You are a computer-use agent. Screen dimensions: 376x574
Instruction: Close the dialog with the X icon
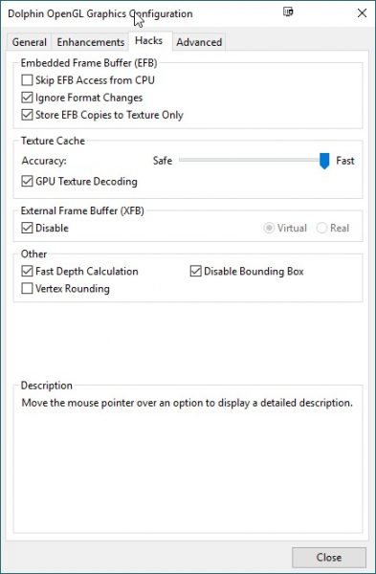click(x=362, y=13)
